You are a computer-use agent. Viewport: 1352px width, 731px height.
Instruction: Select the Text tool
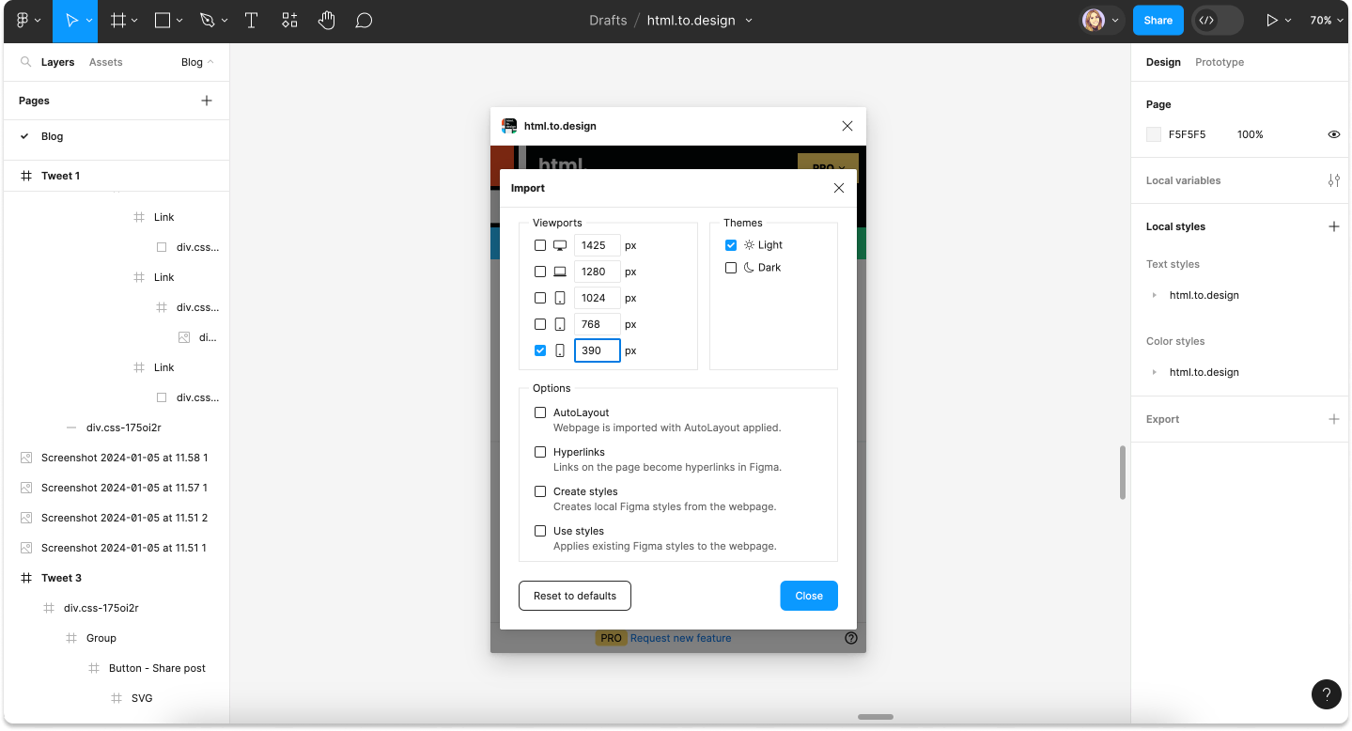[251, 21]
